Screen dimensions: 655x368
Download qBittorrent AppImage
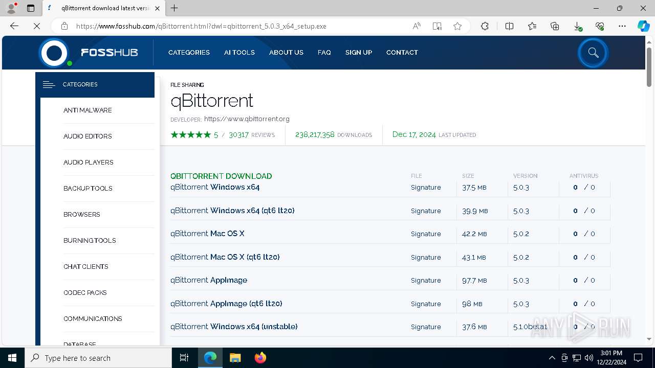point(209,280)
